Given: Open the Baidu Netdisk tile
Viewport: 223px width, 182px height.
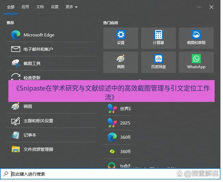Looking at the screenshot, I should point(158,62).
